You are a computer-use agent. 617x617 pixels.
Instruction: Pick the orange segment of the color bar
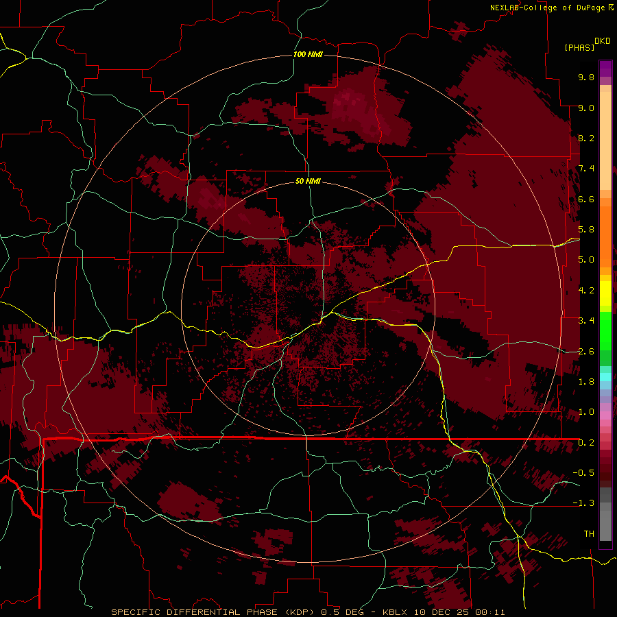[605, 236]
